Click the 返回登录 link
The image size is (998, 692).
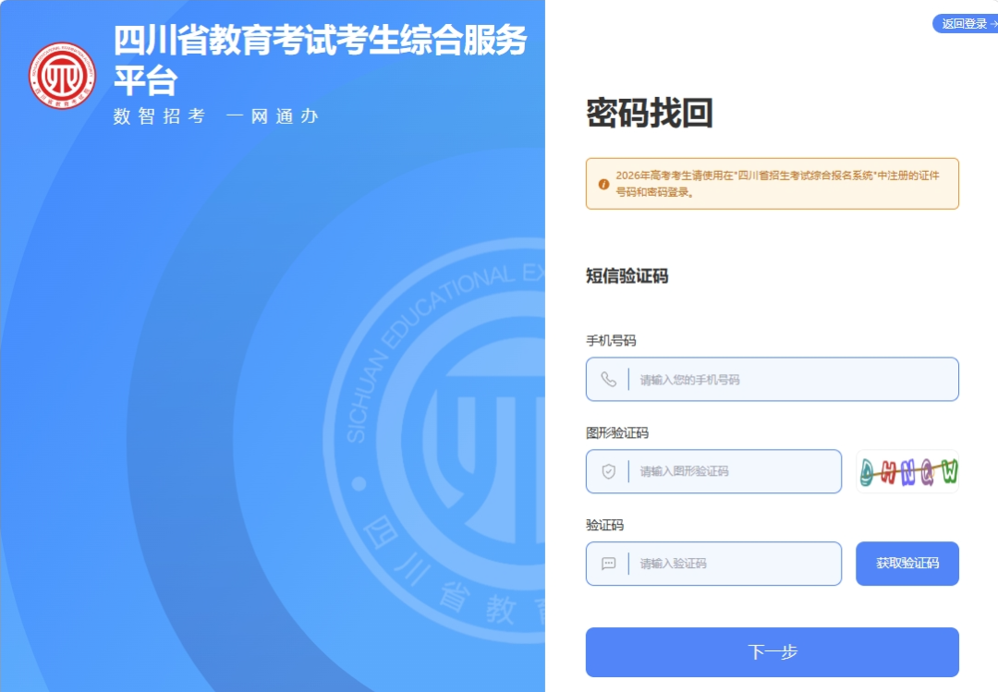964,23
